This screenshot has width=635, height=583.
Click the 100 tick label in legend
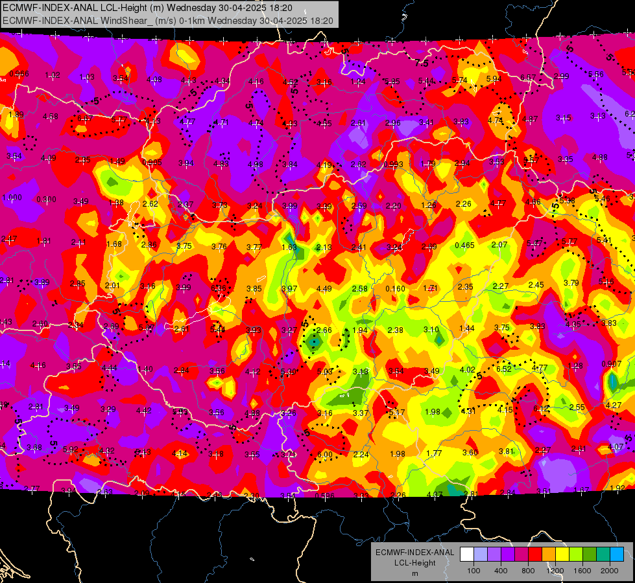[473, 571]
